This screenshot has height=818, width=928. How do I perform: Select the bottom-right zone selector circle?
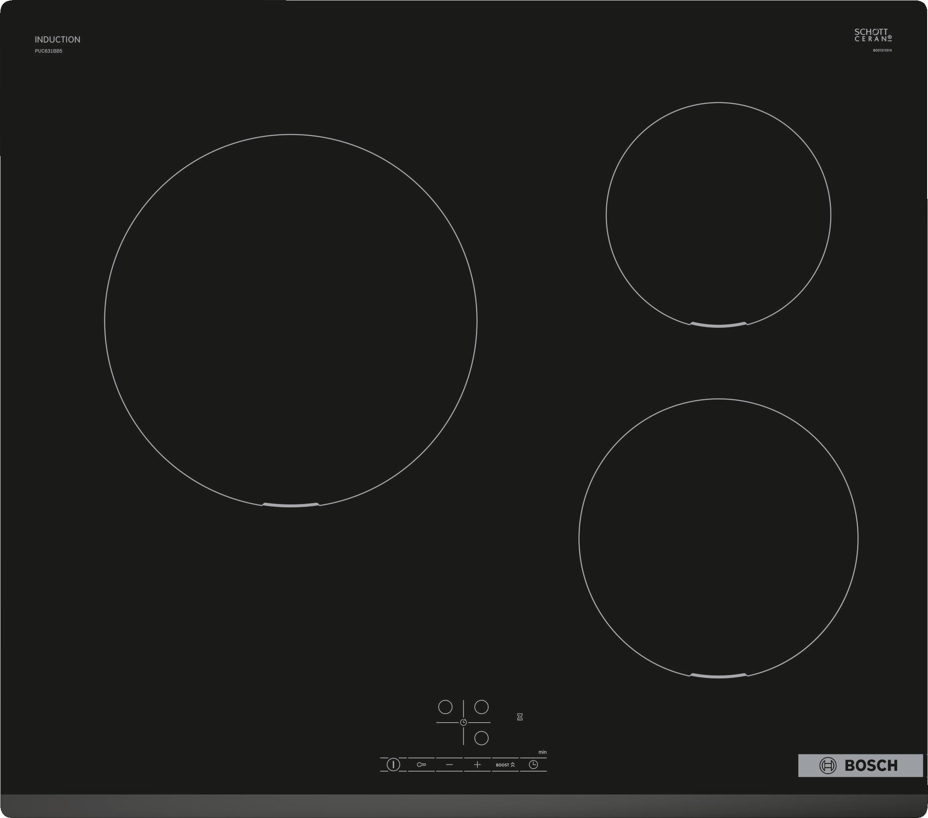[481, 738]
